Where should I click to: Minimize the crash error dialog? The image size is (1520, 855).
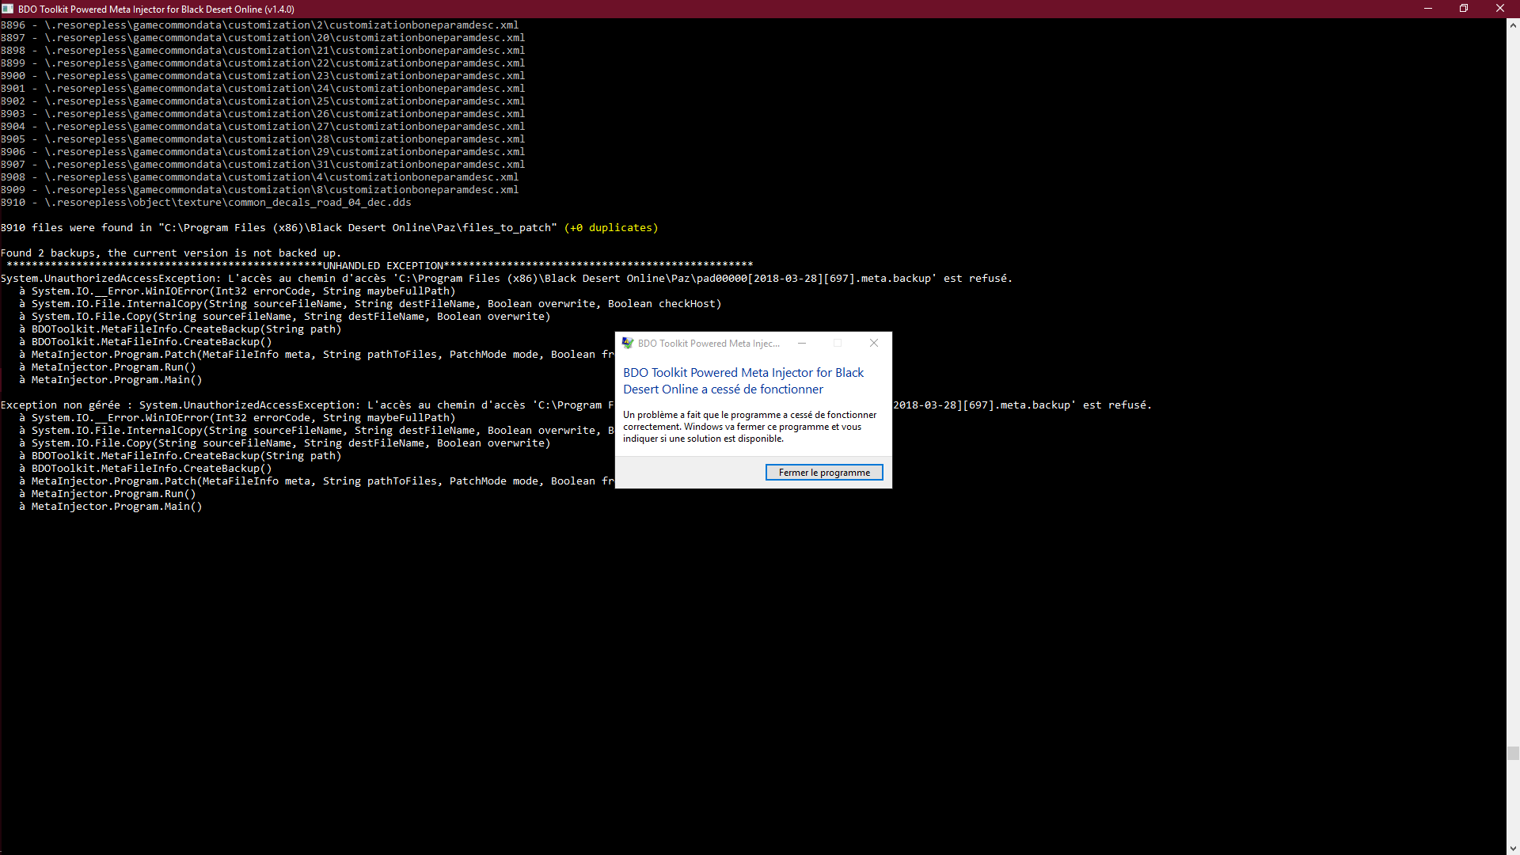tap(802, 343)
